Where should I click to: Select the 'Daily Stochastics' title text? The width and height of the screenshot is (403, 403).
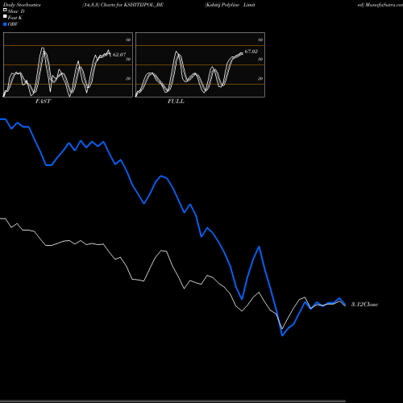point(22,5)
